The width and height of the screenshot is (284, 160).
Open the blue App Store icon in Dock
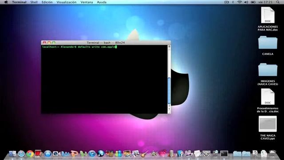(48, 154)
